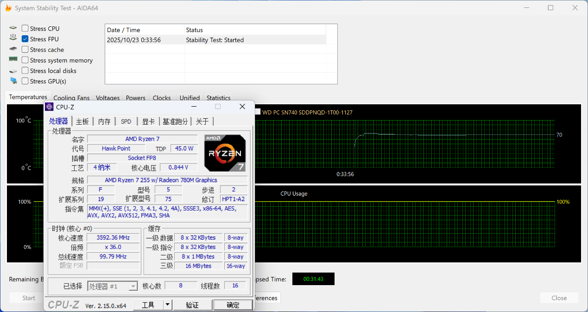Enable the Stress CPU checkbox
Image resolution: width=588 pixels, height=312 pixels.
tap(25, 28)
